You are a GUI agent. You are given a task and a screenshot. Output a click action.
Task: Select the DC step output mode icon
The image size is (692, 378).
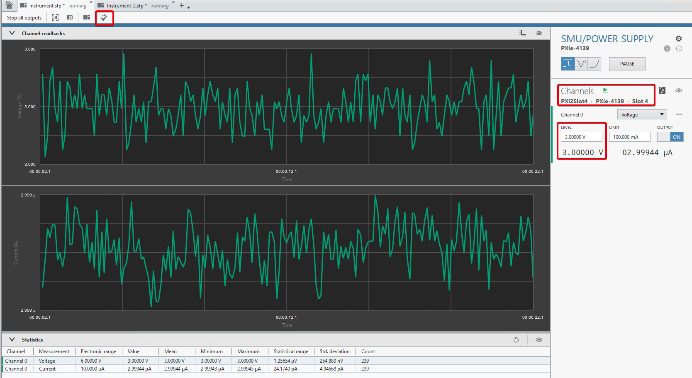point(568,64)
